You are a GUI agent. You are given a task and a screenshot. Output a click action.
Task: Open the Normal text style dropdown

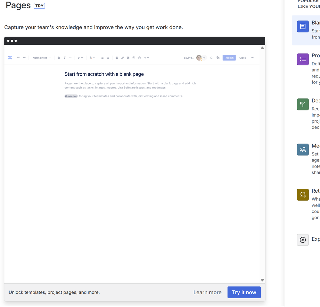41,58
